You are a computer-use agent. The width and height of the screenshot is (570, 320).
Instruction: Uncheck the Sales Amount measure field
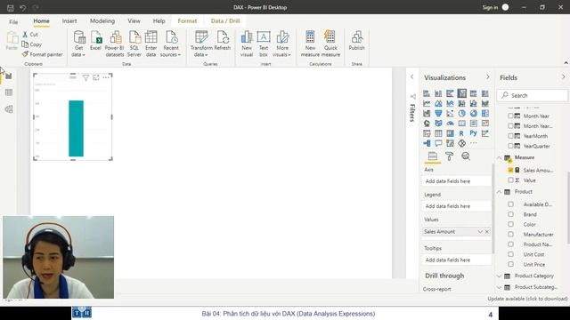point(510,170)
